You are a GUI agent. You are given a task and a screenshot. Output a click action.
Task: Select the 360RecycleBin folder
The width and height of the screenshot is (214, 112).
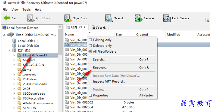click(33, 98)
